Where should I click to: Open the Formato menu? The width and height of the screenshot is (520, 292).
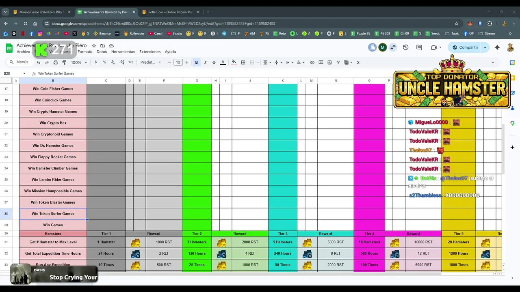(85, 52)
